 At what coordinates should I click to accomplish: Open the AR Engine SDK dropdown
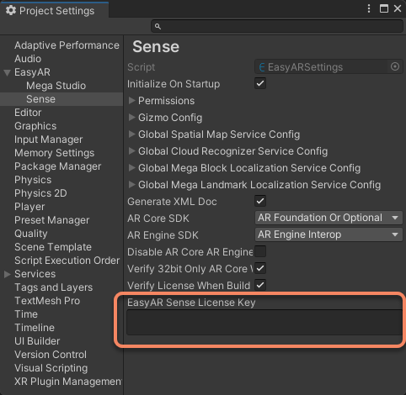tap(329, 234)
